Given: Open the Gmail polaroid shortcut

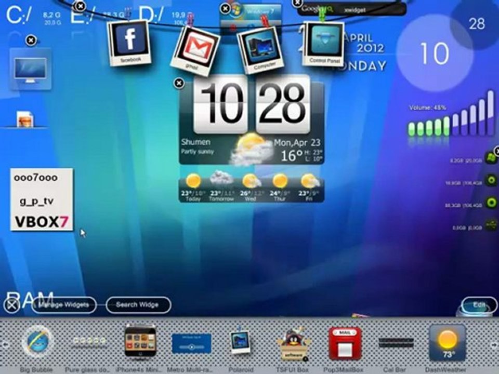Looking at the screenshot, I should (195, 51).
